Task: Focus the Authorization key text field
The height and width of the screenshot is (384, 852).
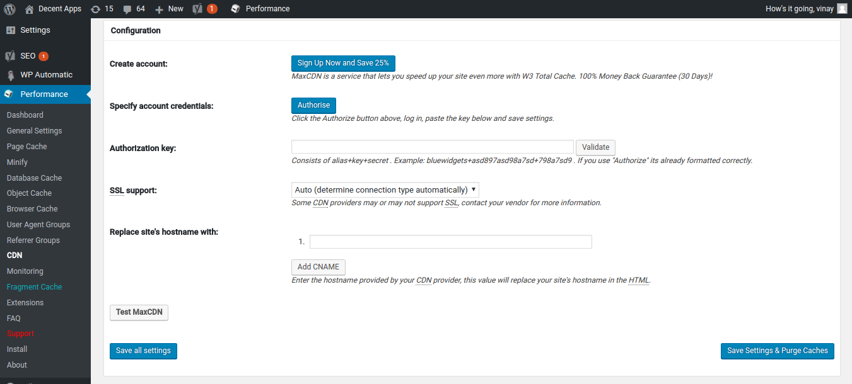Action: point(432,147)
